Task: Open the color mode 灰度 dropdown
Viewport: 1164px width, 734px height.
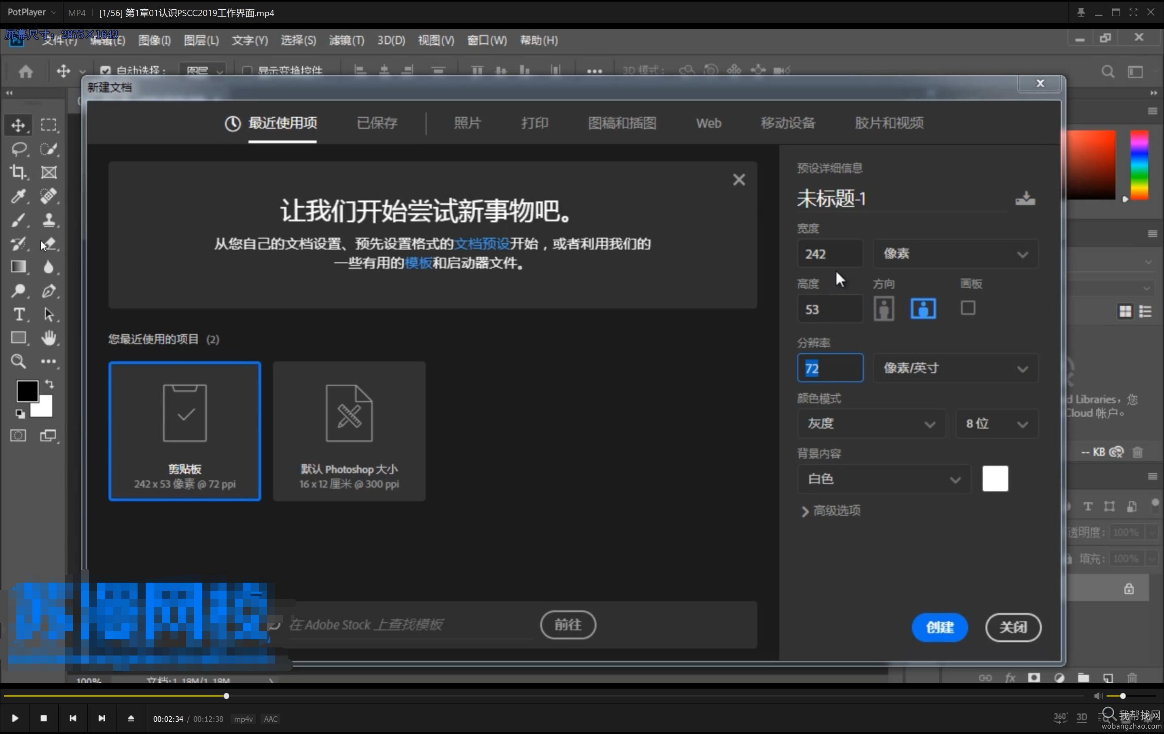Action: click(871, 424)
